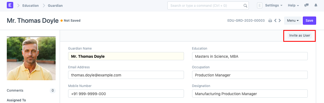Open the chat messages icon

coord(306,6)
